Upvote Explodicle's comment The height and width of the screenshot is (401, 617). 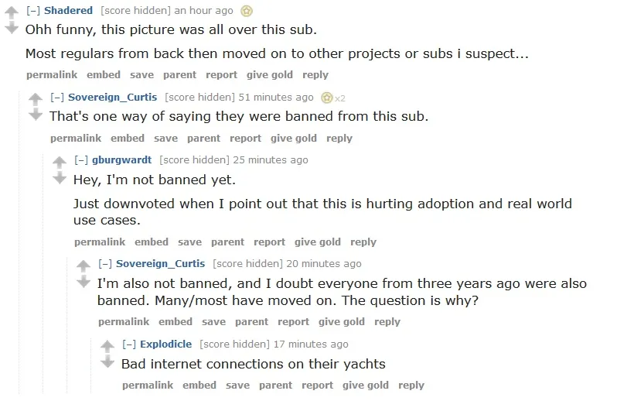107,346
